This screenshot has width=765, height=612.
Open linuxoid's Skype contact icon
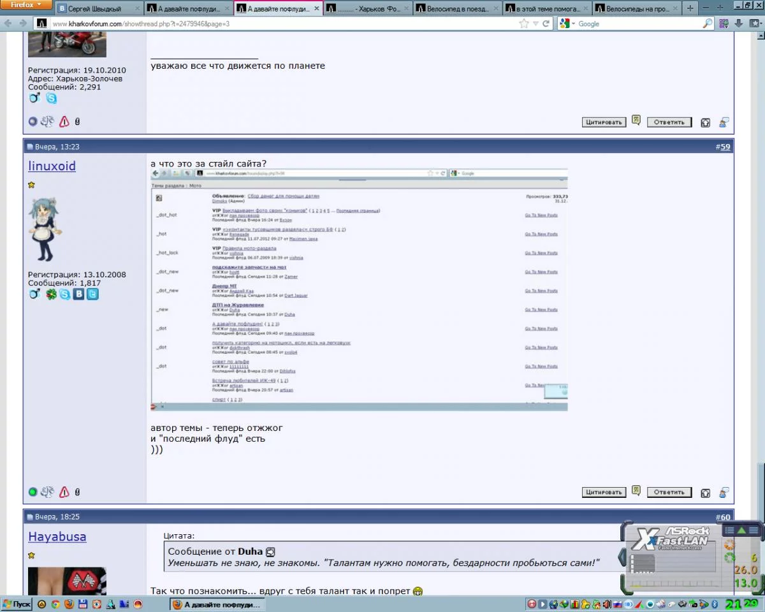click(x=65, y=294)
